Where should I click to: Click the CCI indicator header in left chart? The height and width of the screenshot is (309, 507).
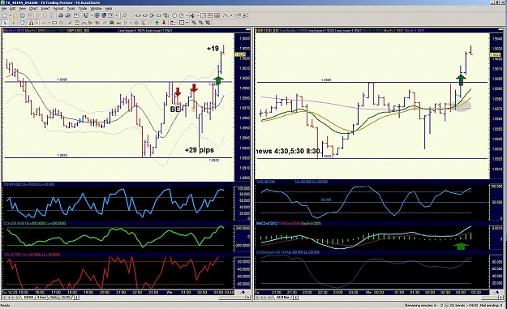pos(35,223)
